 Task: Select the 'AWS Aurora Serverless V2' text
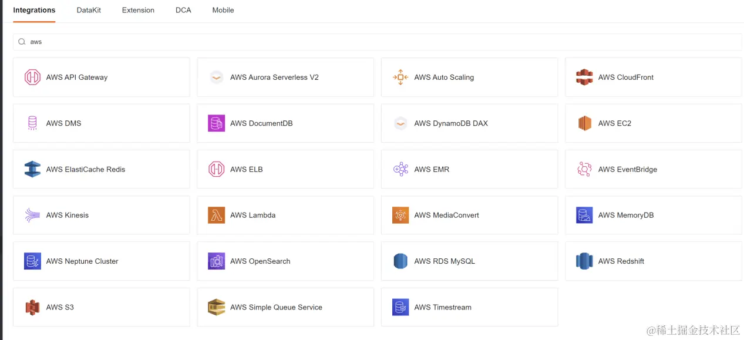(274, 78)
